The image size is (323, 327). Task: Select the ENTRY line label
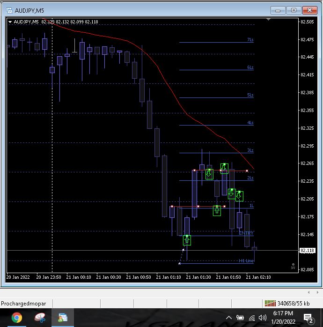pos(246,233)
